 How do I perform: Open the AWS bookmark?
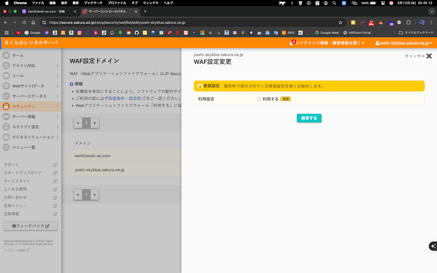288,32
